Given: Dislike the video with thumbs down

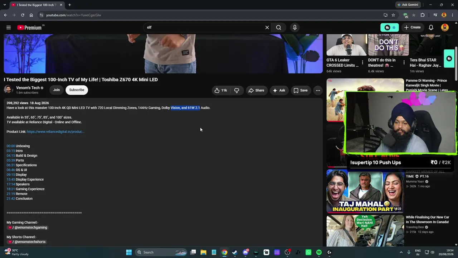Looking at the screenshot, I should (237, 90).
